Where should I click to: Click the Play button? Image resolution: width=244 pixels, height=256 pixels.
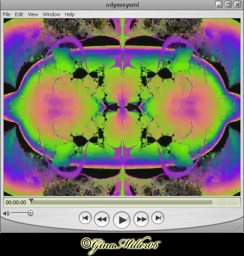tap(122, 220)
